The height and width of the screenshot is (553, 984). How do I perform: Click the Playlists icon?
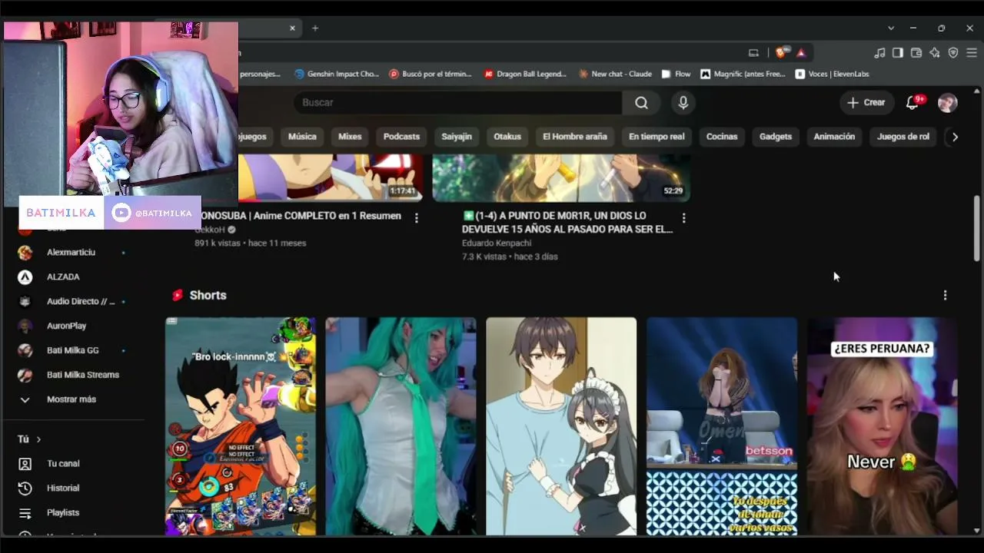(25, 513)
